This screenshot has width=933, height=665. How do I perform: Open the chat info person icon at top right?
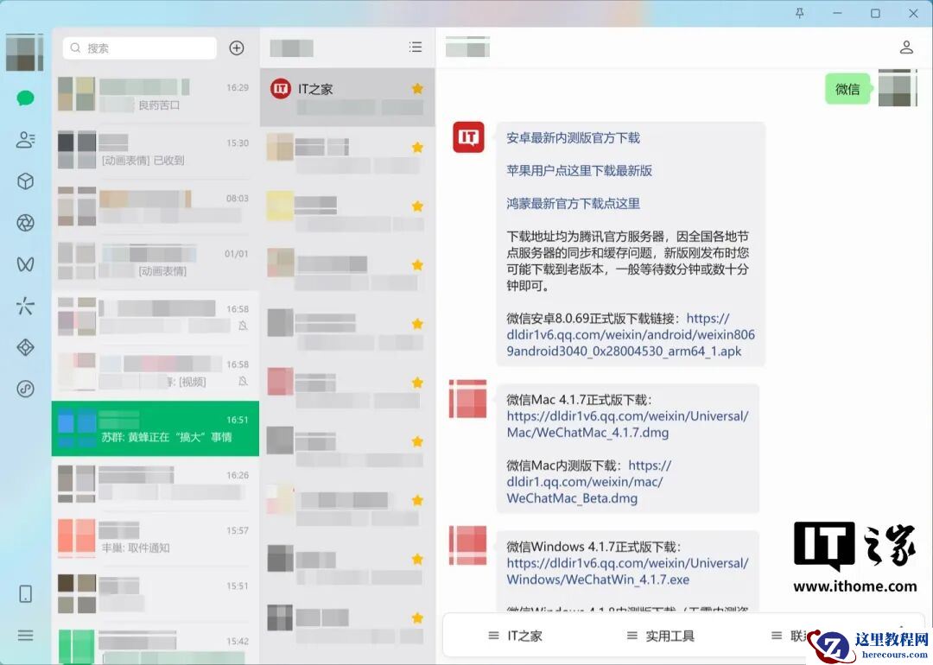click(906, 47)
